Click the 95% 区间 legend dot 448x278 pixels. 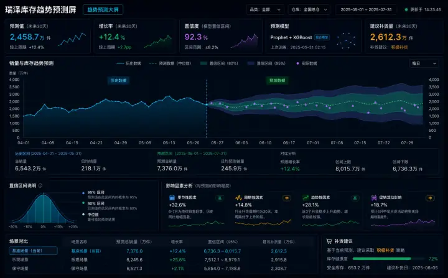point(83,193)
